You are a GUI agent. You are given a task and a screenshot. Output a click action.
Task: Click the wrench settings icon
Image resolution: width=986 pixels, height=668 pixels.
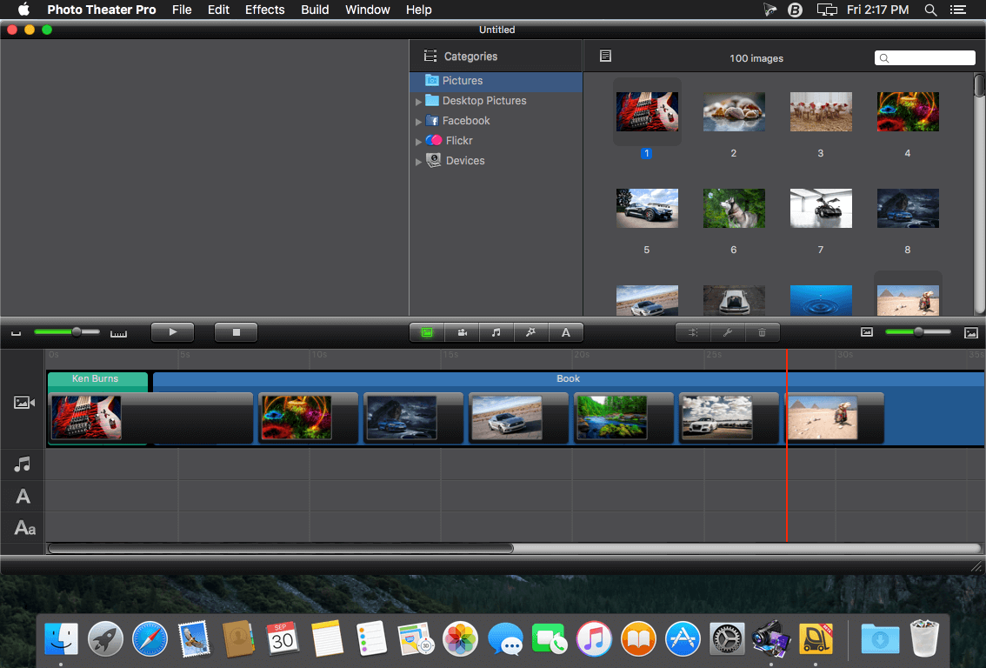tap(728, 333)
